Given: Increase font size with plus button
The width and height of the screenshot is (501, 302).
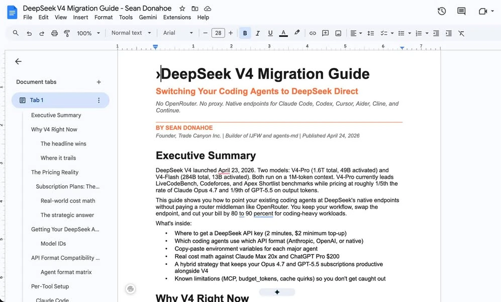Looking at the screenshot, I should pyautogui.click(x=230, y=33).
